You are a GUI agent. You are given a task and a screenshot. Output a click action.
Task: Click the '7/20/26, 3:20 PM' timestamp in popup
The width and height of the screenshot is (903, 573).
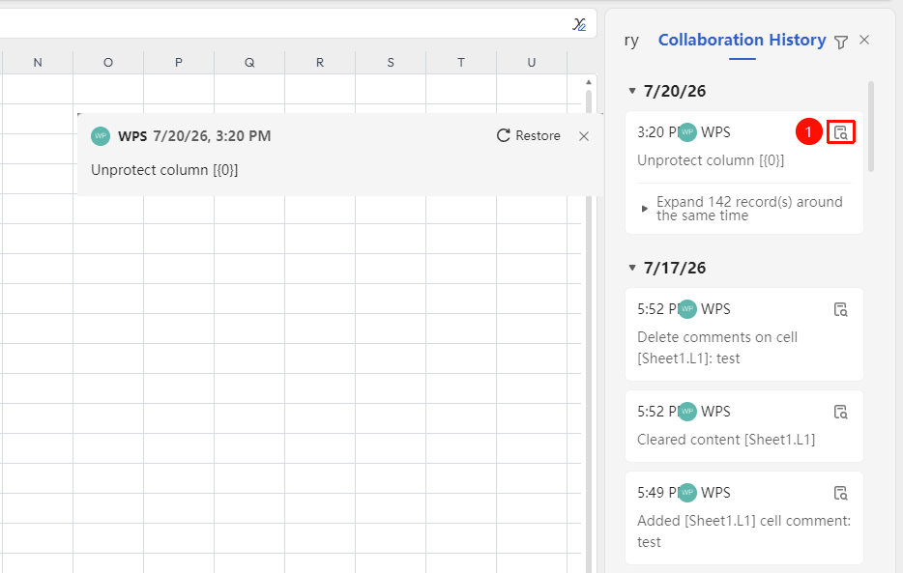tap(212, 136)
